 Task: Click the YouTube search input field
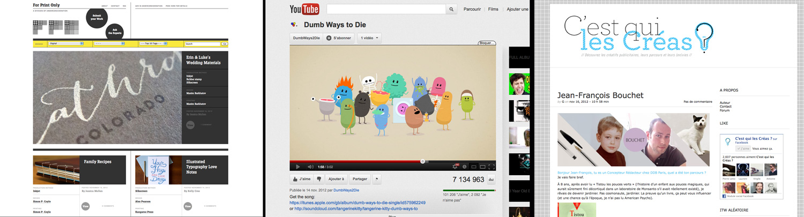(386, 9)
